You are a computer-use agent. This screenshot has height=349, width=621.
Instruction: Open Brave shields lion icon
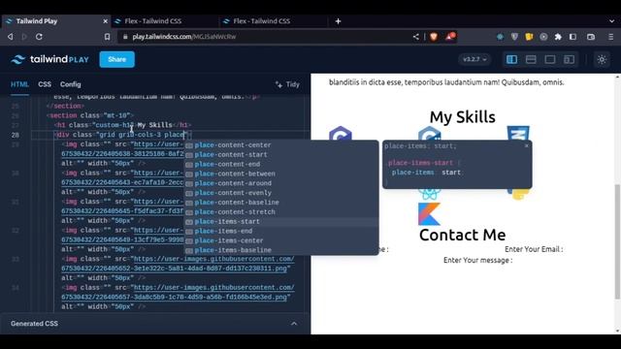click(x=434, y=37)
